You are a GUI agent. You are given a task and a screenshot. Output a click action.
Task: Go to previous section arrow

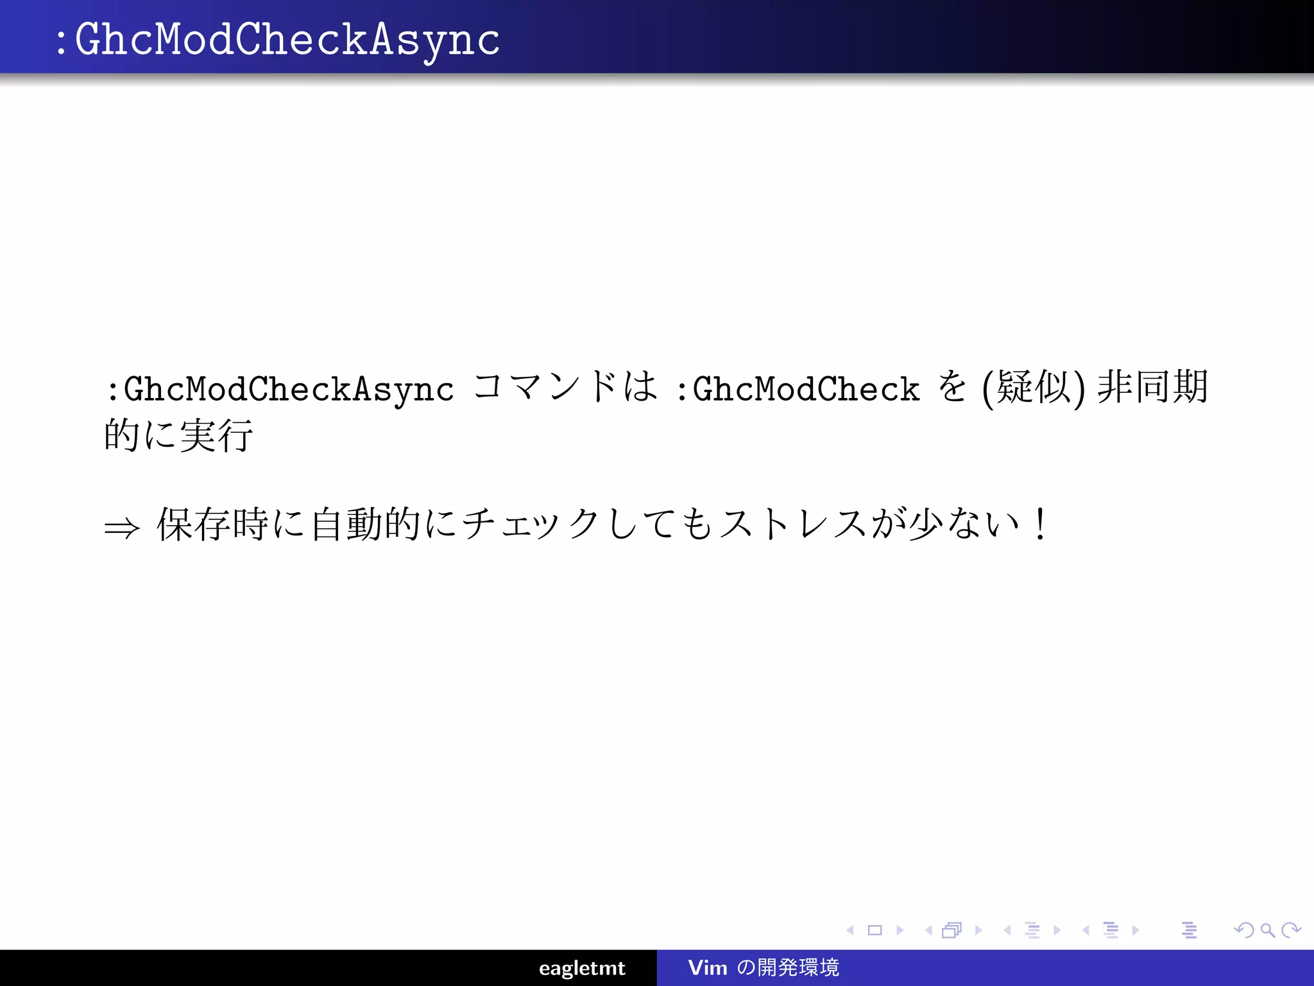[x=1086, y=930]
